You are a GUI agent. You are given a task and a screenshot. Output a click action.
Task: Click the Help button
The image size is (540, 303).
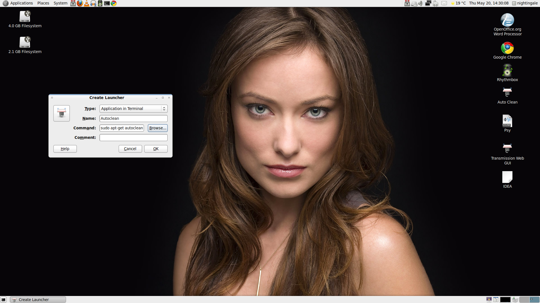coord(65,149)
